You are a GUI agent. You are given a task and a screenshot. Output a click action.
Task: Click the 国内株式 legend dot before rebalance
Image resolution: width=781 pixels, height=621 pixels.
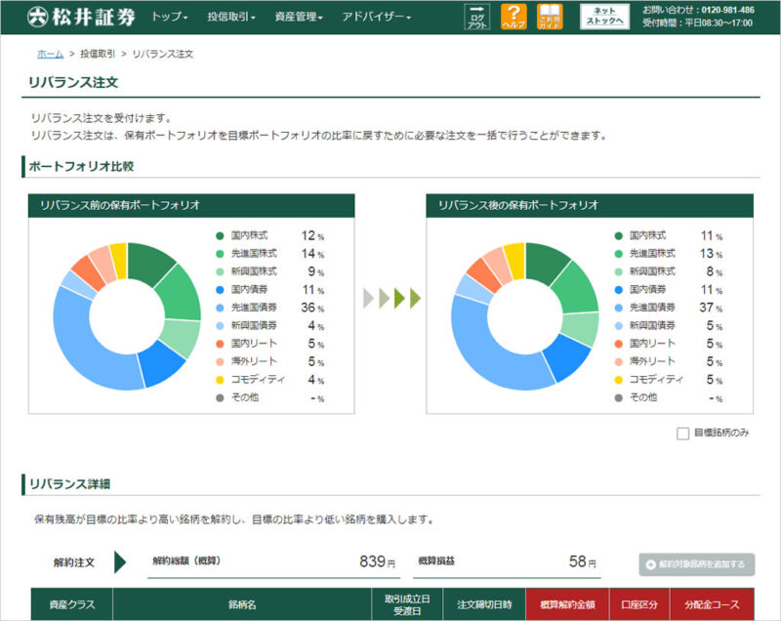221,236
